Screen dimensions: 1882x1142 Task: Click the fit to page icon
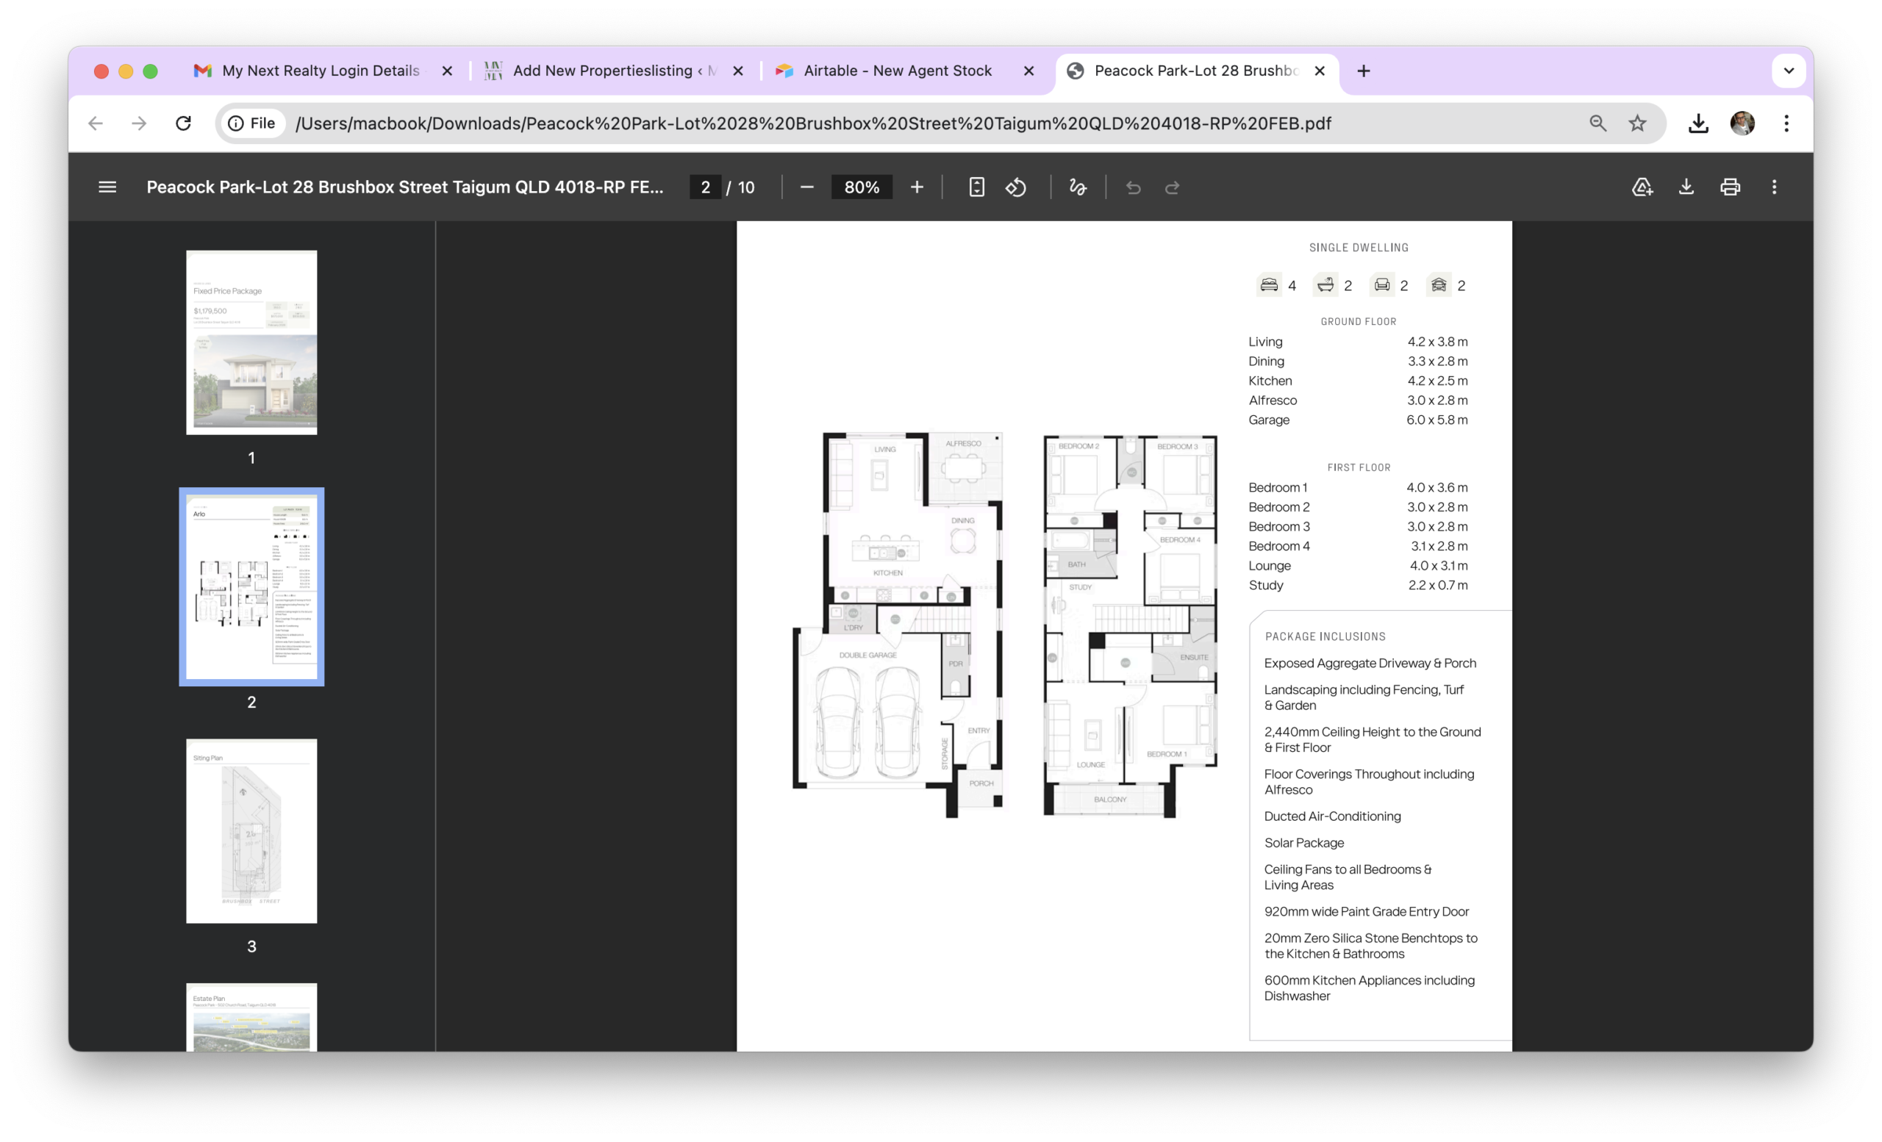[x=976, y=187]
